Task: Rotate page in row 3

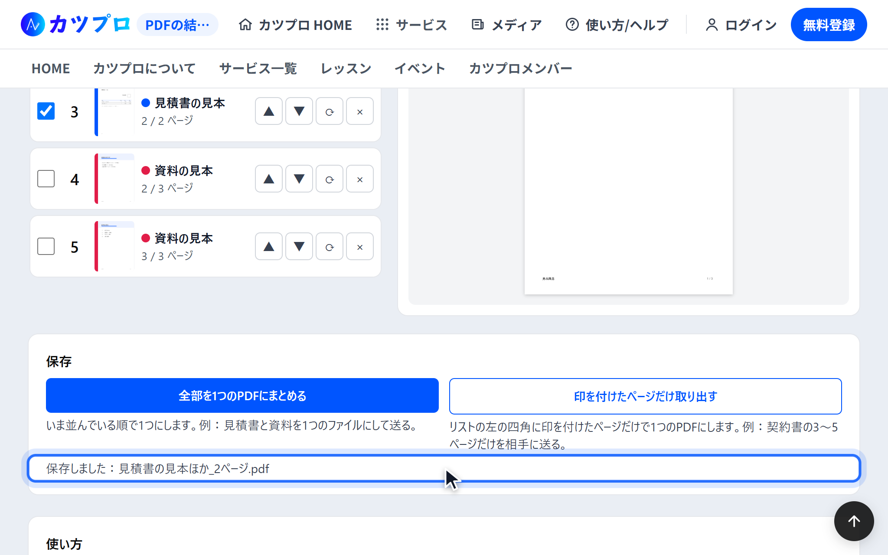Action: click(x=330, y=111)
